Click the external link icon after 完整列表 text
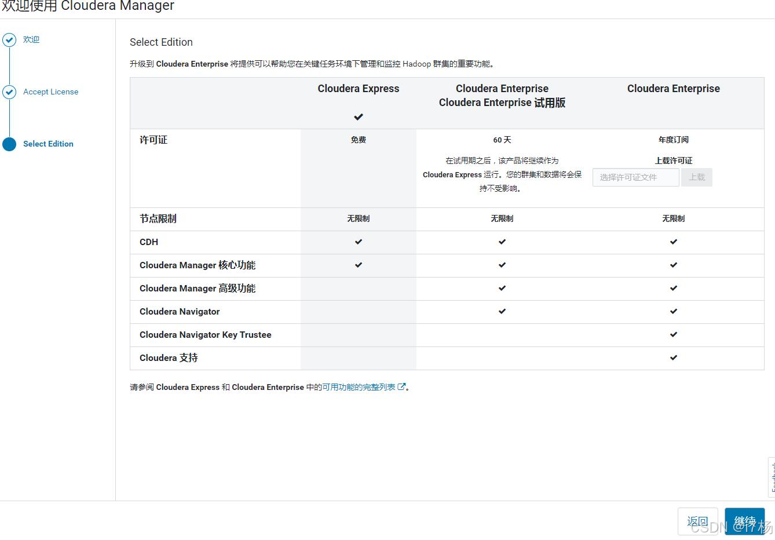 coord(403,386)
